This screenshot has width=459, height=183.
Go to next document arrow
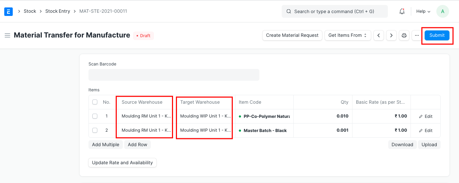click(x=391, y=35)
